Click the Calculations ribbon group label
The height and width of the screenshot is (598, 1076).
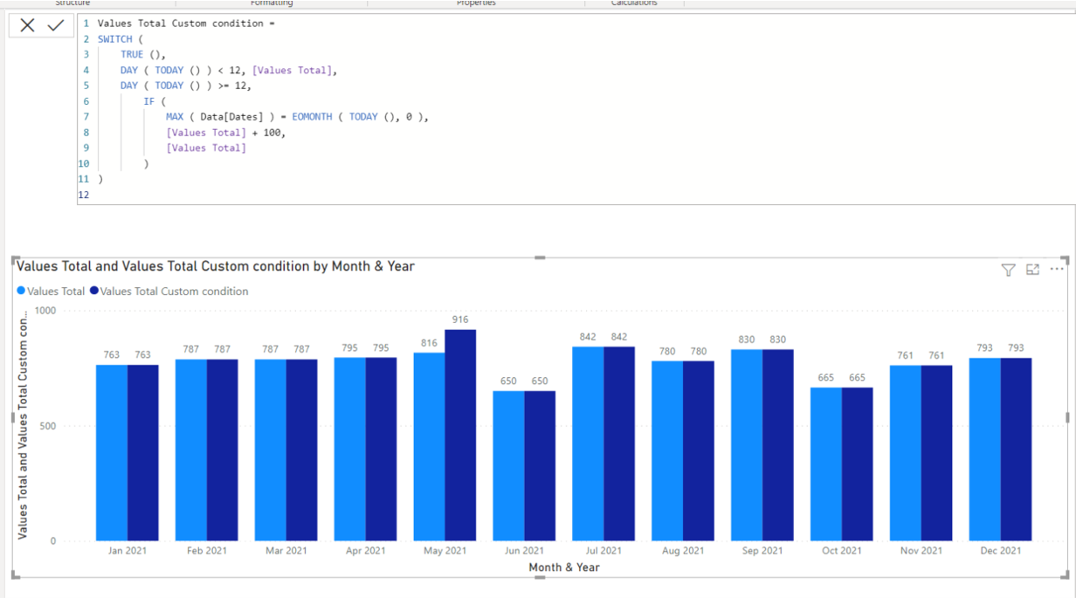(x=634, y=3)
